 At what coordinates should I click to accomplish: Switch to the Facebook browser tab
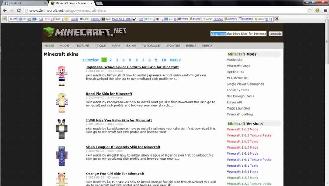tap(25, 3)
